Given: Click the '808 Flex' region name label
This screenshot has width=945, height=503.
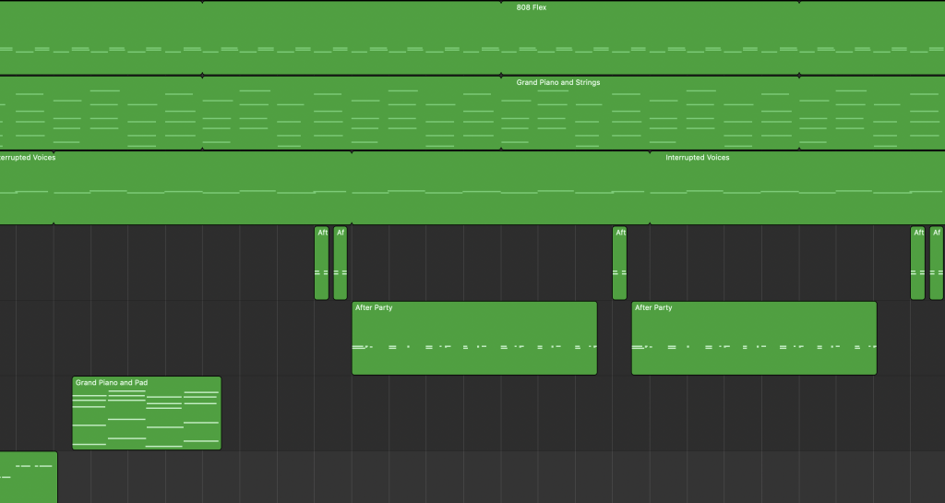Looking at the screenshot, I should pyautogui.click(x=532, y=7).
